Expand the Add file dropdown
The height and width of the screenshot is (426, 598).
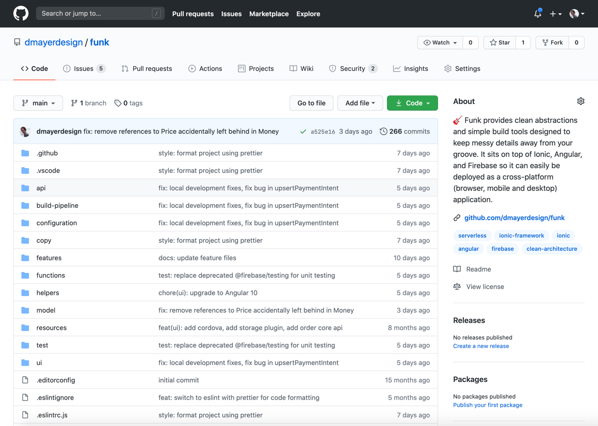pos(360,103)
